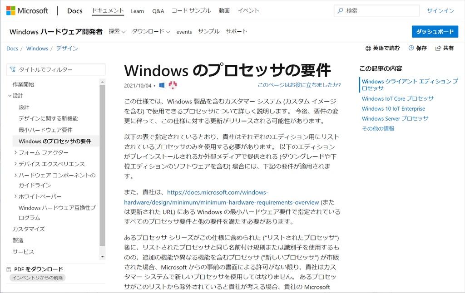465x293 pixels.
Task: Select Windows のプロセッサの要件 in sidebar
Action: (55, 142)
